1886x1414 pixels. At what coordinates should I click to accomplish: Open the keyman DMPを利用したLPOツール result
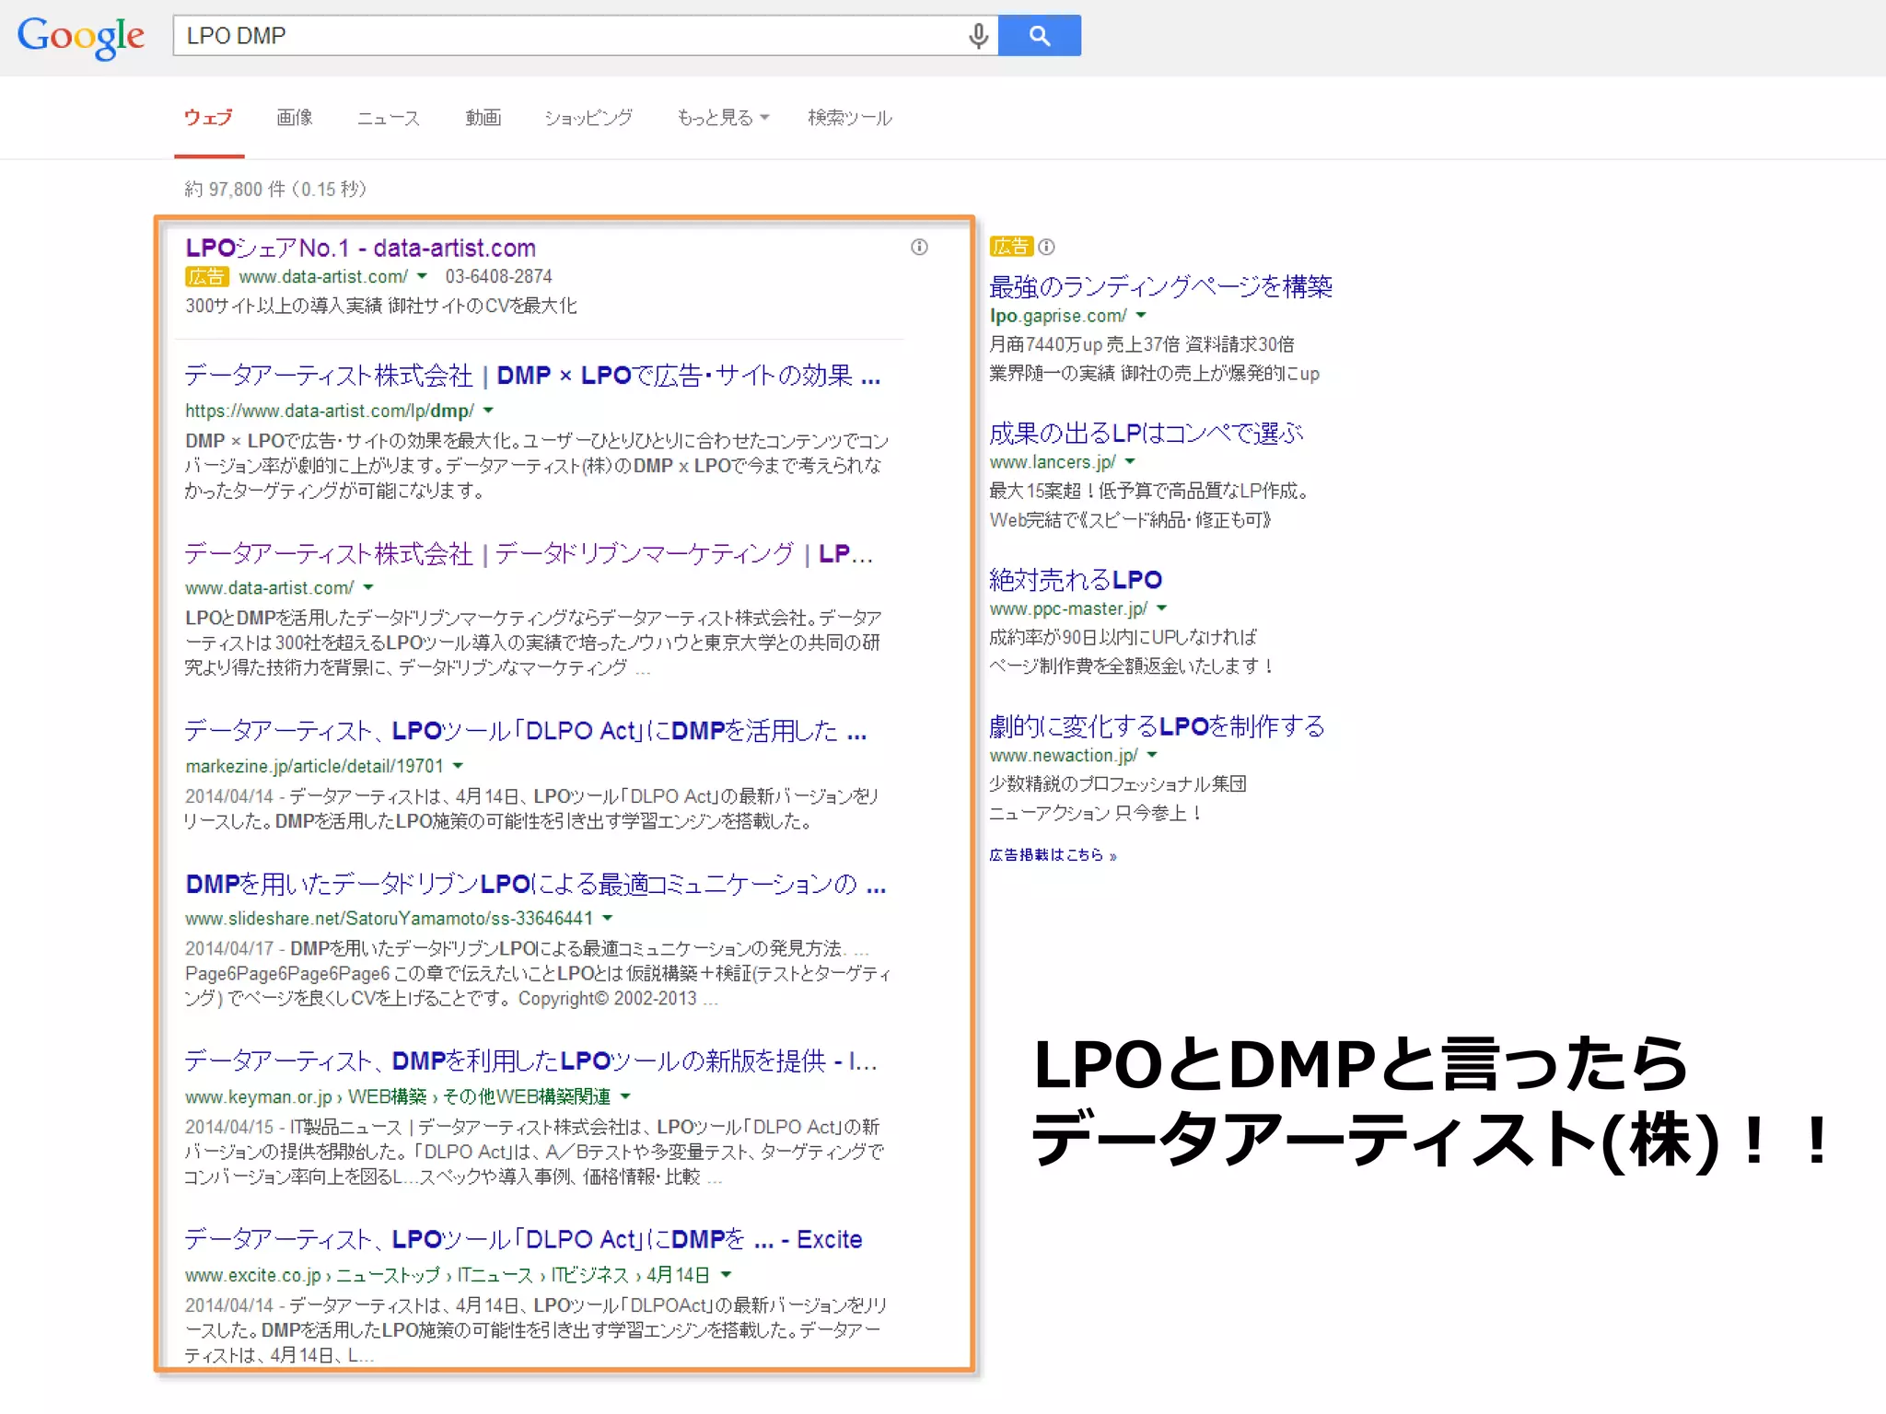pos(530,1061)
